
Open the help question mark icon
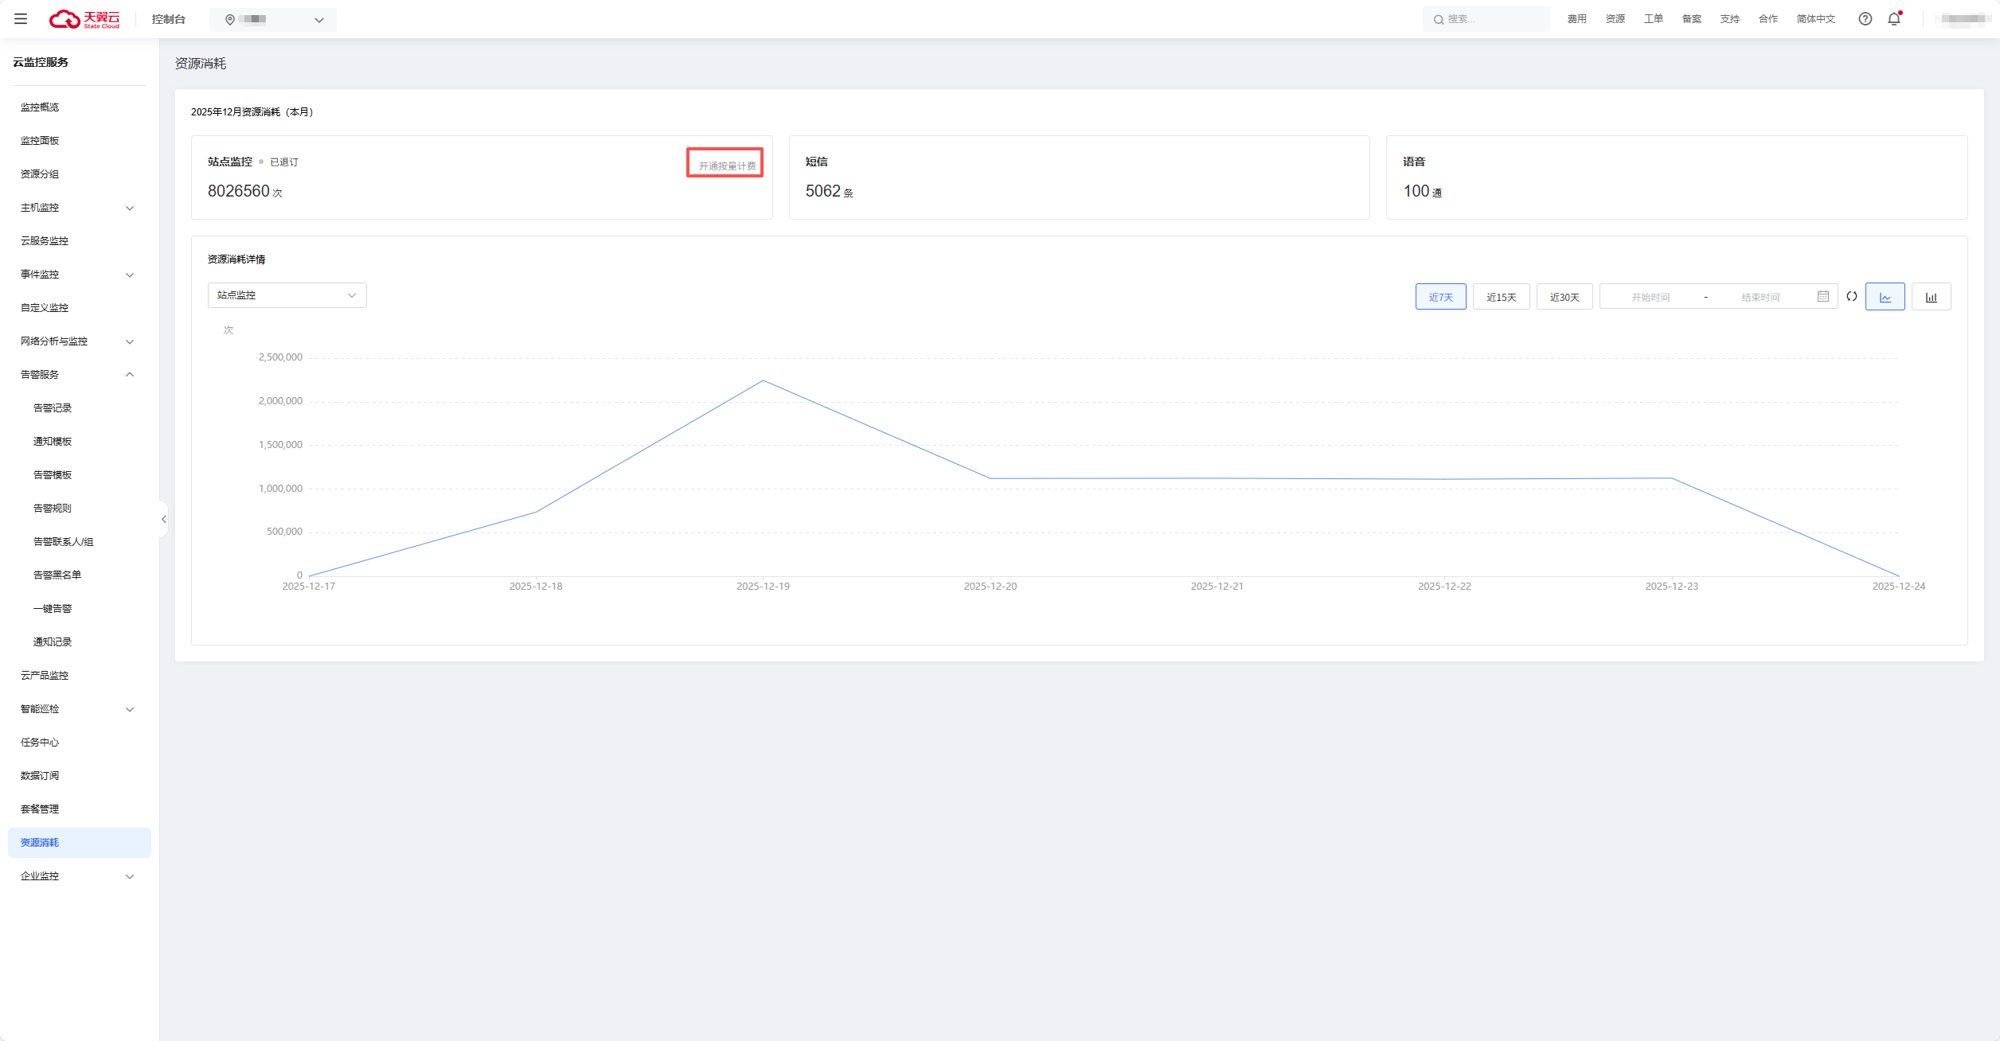[x=1865, y=19]
